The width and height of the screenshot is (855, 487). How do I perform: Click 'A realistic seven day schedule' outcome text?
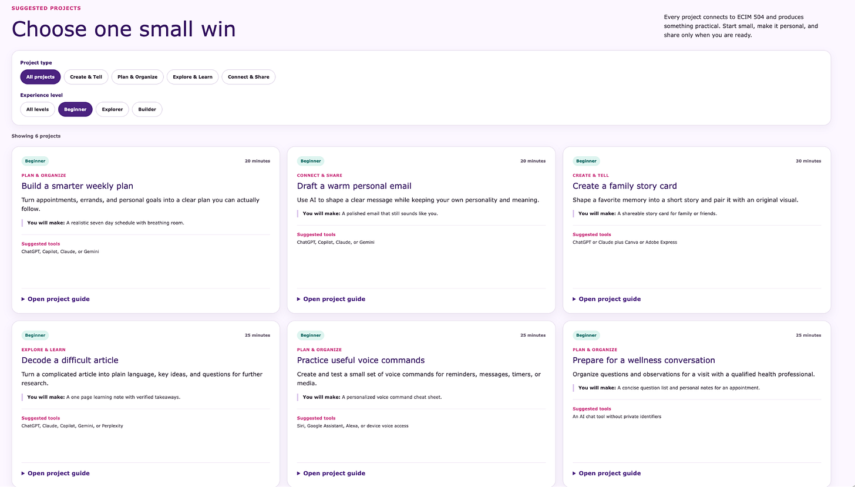coord(125,223)
